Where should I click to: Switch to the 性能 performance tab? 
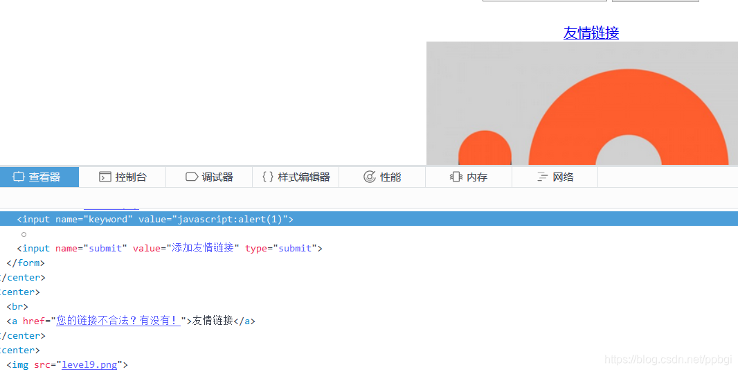pyautogui.click(x=382, y=177)
